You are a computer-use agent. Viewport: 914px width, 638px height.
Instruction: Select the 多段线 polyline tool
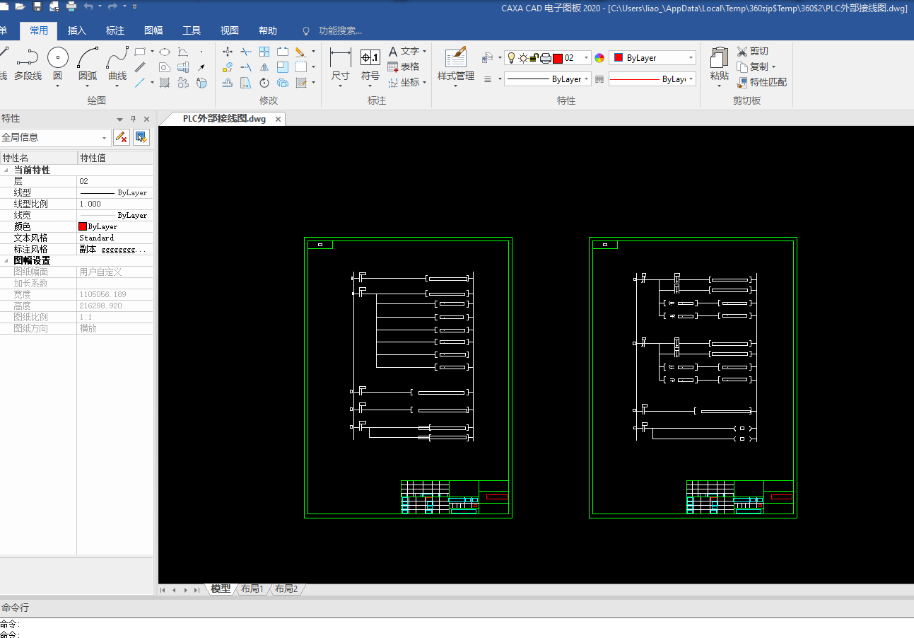(x=27, y=58)
